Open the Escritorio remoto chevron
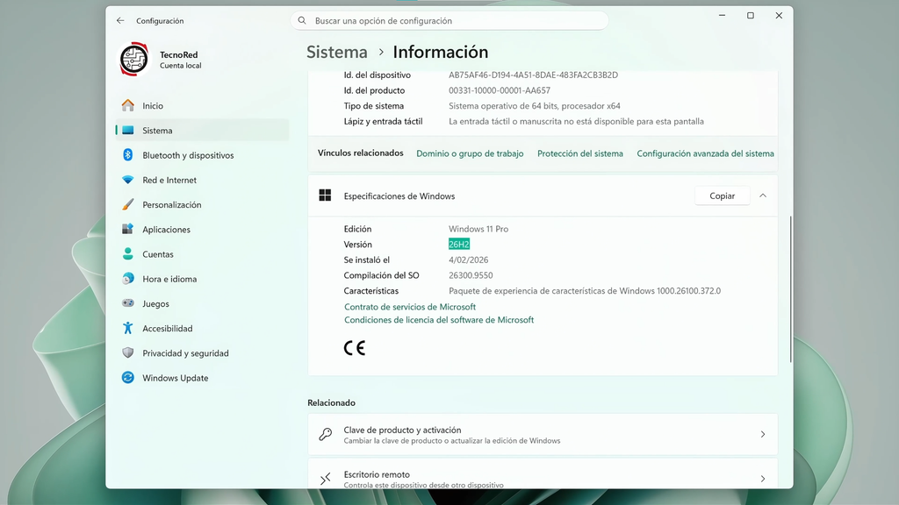Image resolution: width=899 pixels, height=505 pixels. tap(763, 479)
